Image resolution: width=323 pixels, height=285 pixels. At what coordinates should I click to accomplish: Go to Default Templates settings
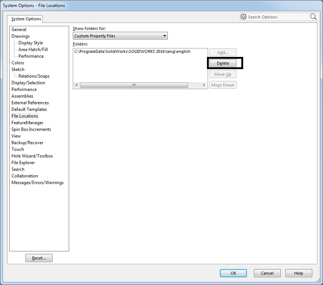pos(29,109)
